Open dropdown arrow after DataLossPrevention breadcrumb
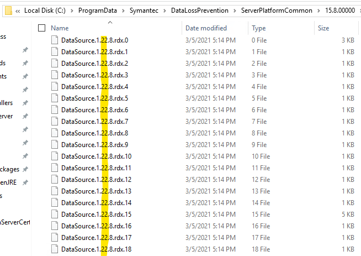Image resolution: width=361 pixels, height=256 pixels. [x=235, y=11]
